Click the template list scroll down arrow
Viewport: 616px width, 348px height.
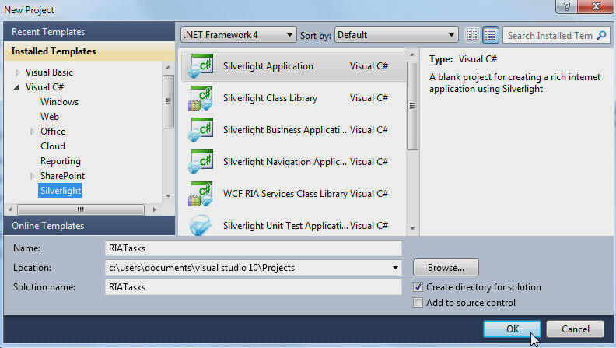point(412,228)
